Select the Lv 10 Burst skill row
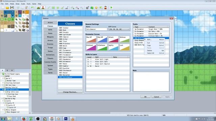 [108, 66]
